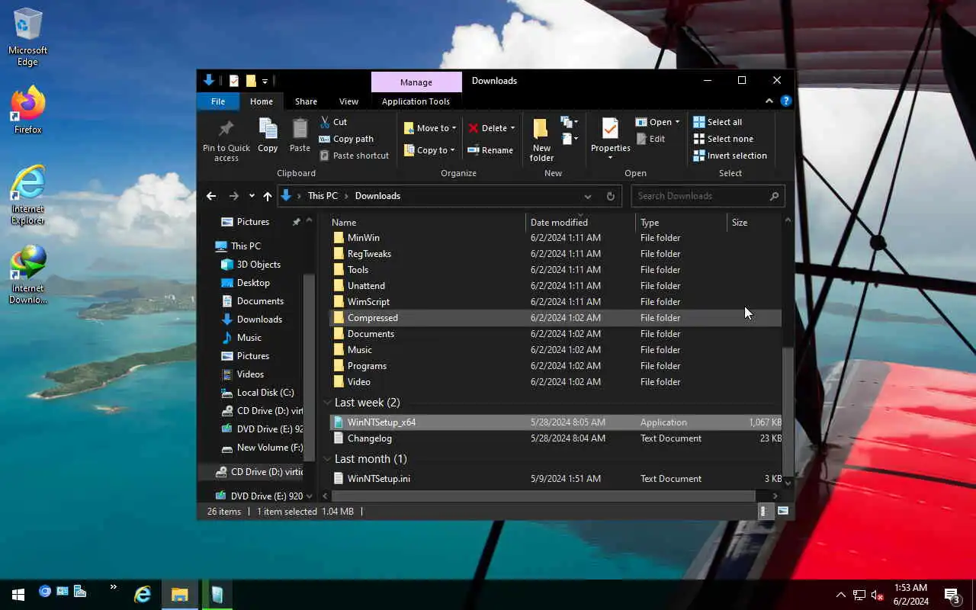Open the muted volume tray icon
The height and width of the screenshot is (610, 976).
(877, 595)
